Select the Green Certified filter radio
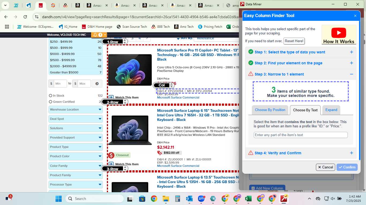The image size is (366, 205). pos(50,102)
